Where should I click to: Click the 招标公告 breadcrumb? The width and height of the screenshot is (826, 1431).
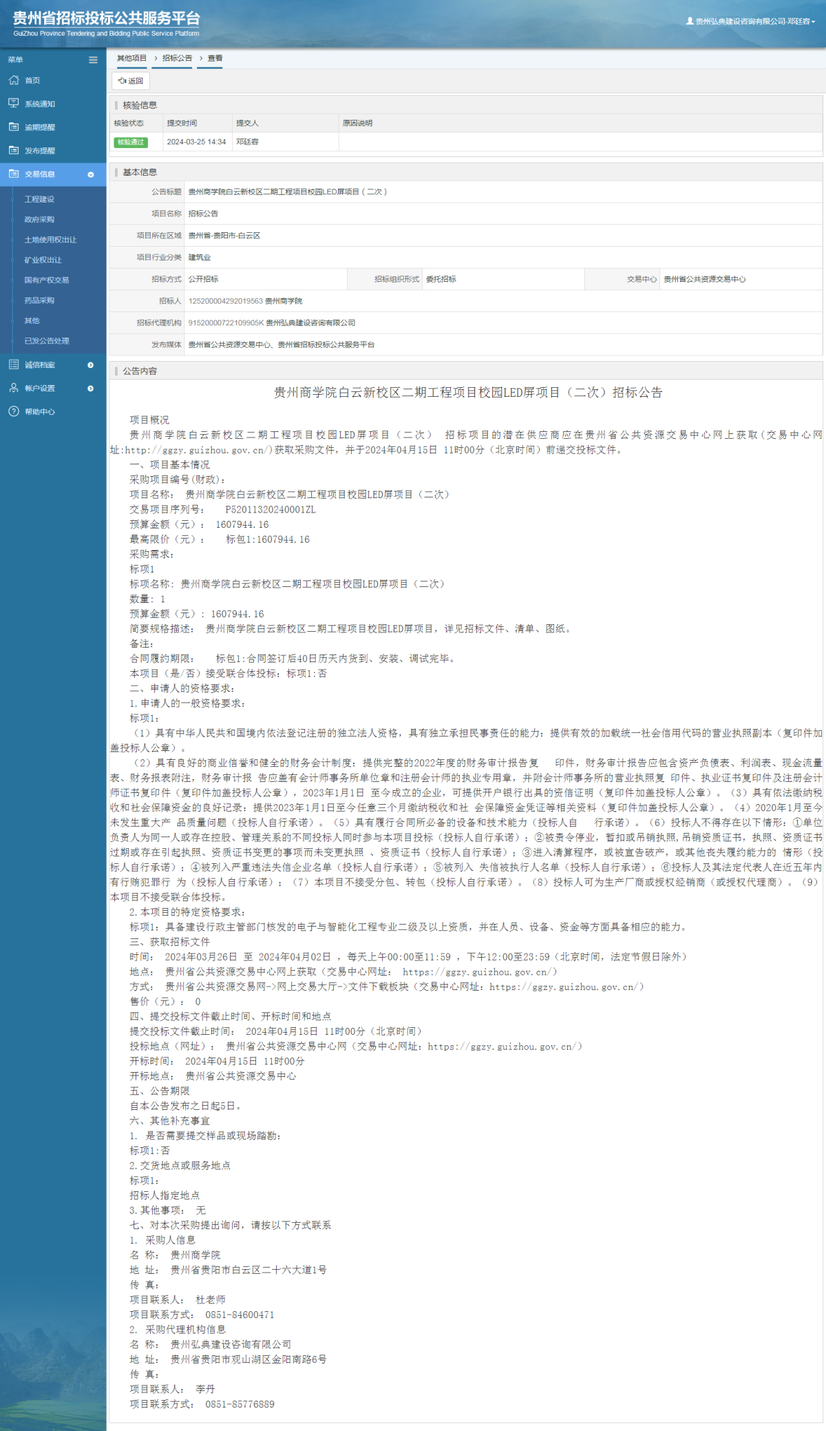(177, 58)
